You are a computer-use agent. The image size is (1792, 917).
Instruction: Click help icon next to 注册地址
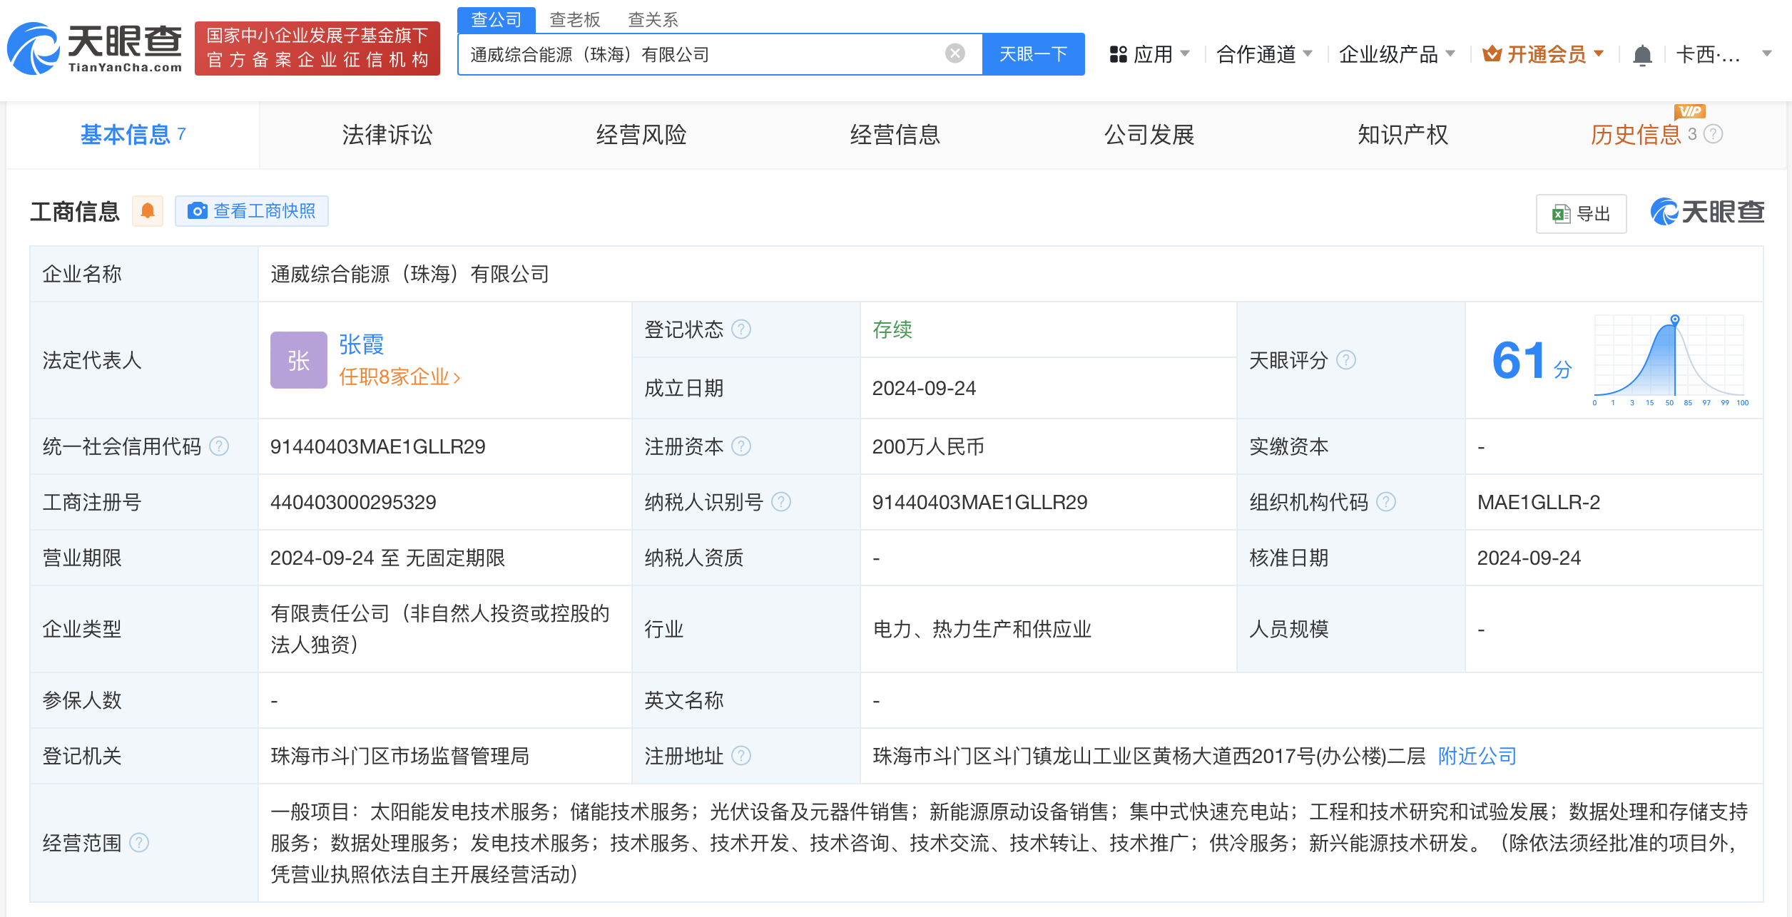coord(741,756)
